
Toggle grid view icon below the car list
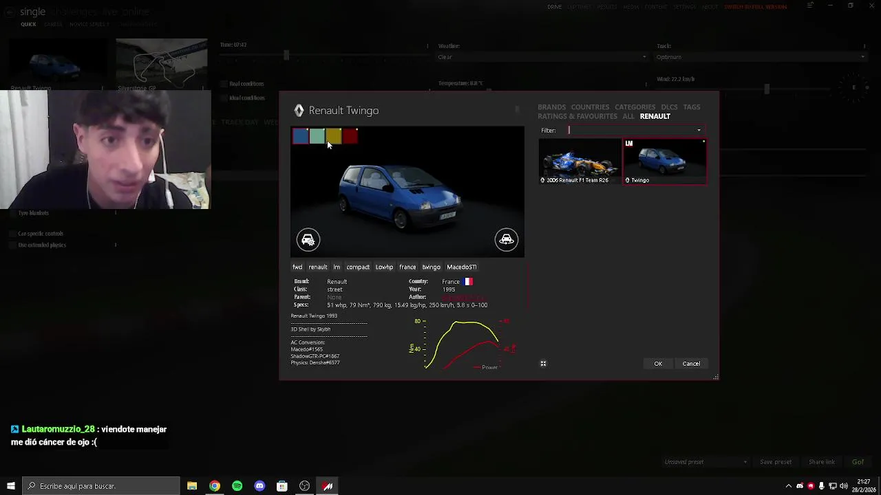(543, 364)
